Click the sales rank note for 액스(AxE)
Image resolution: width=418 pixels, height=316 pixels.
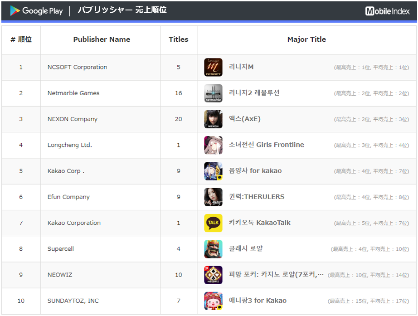coord(371,120)
